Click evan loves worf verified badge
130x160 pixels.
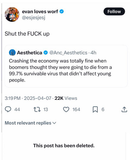[x=62, y=12]
